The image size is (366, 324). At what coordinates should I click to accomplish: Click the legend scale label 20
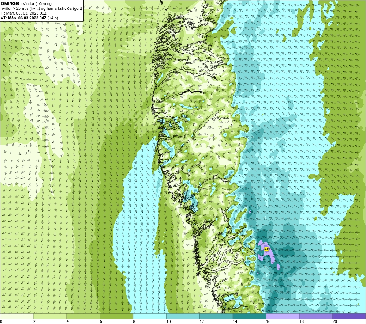(335, 322)
